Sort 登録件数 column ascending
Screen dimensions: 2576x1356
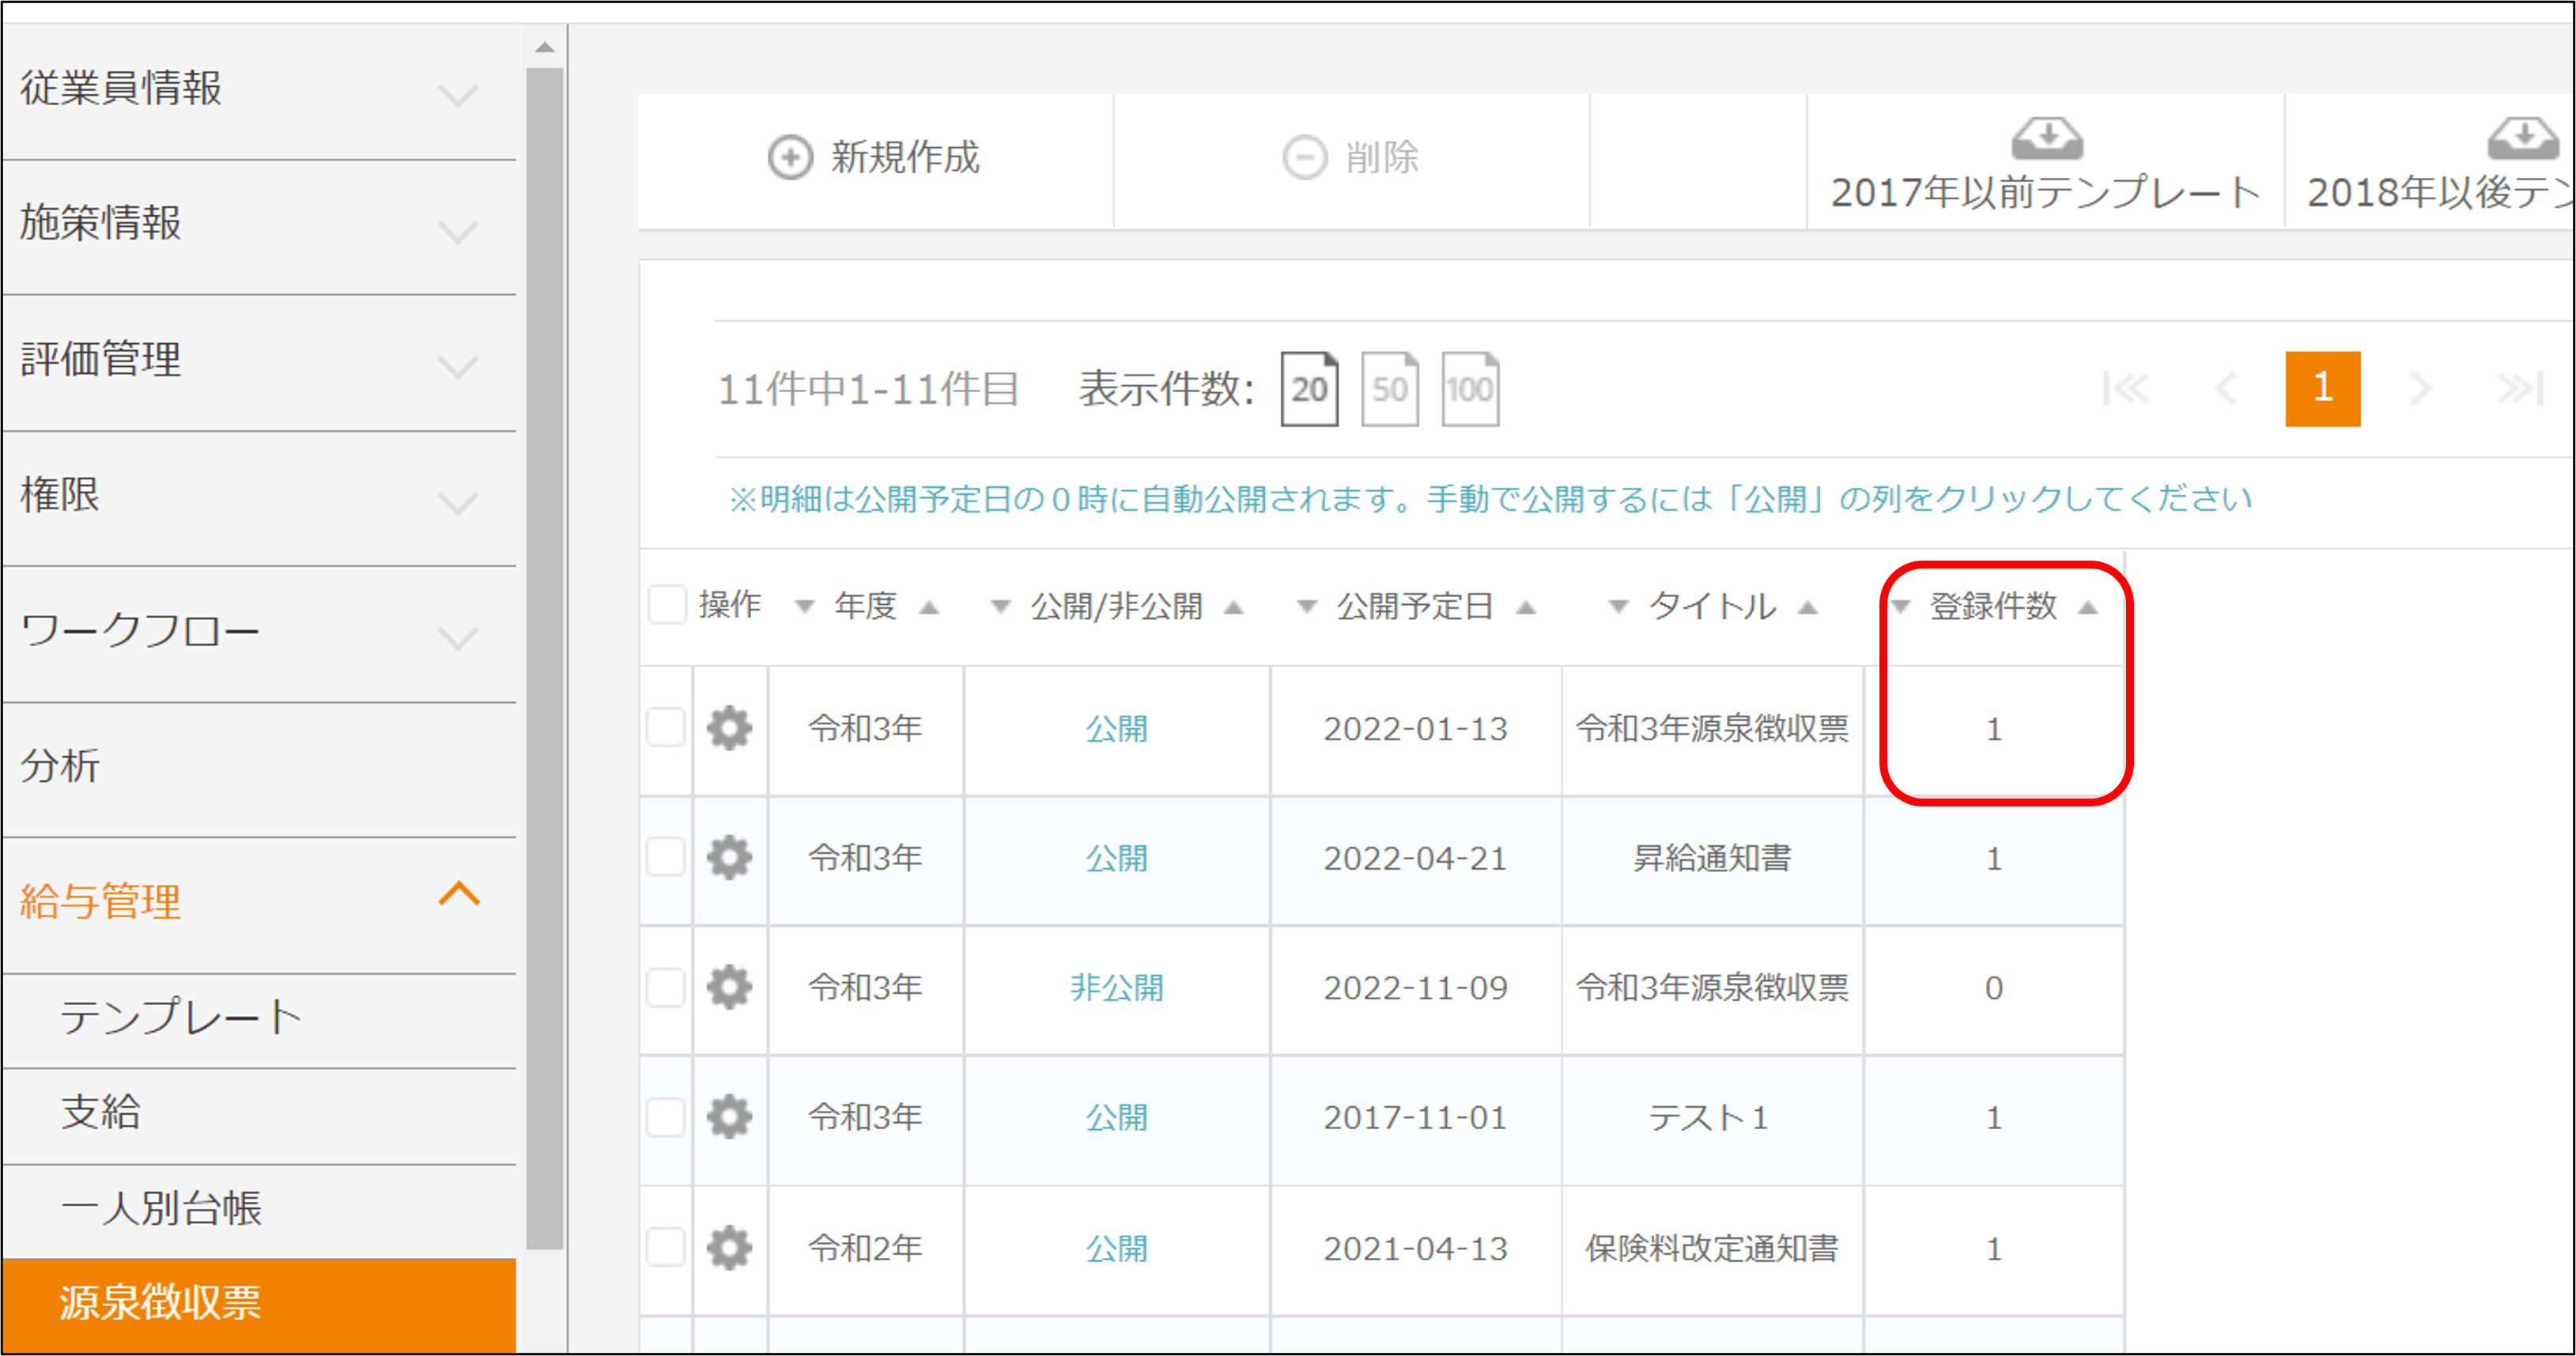point(2088,607)
